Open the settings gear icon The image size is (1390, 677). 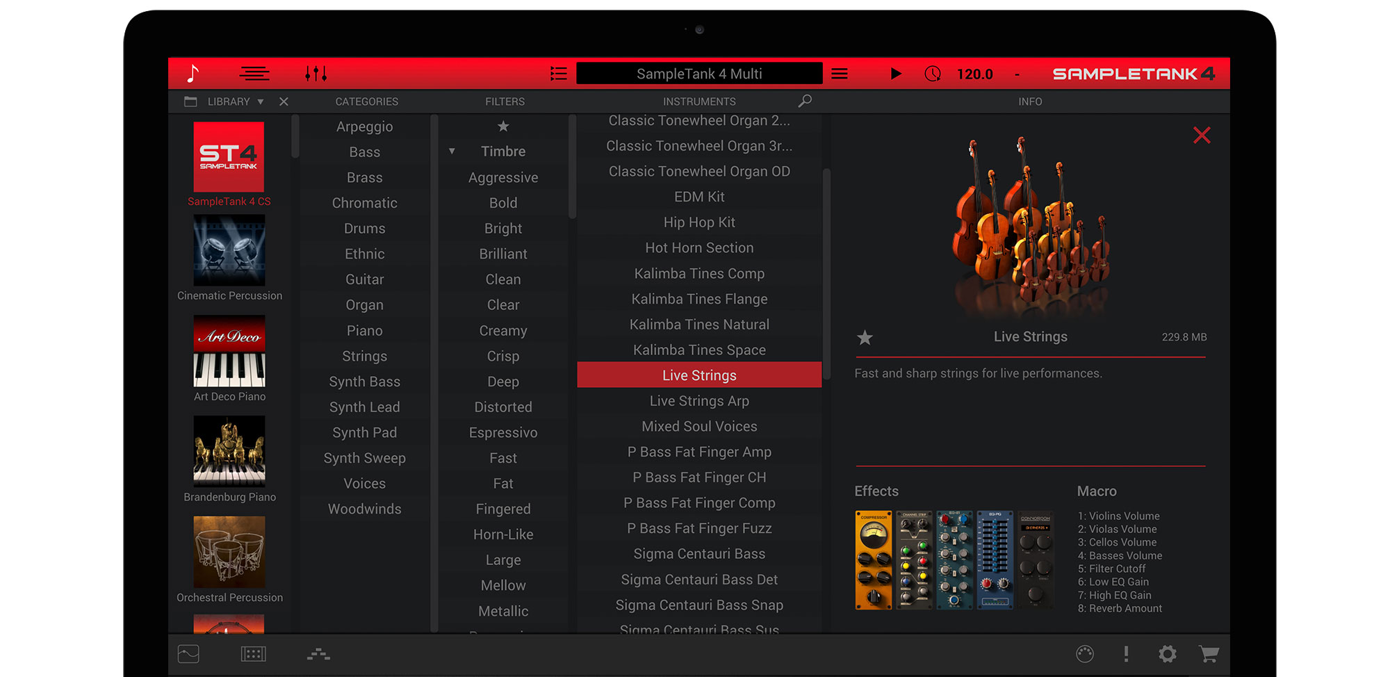click(x=1168, y=654)
